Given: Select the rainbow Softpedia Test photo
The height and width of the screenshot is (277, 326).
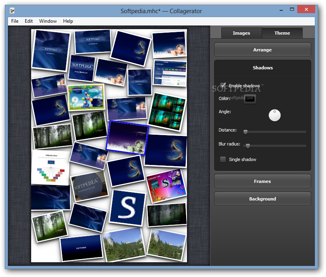Looking at the screenshot, I should [x=166, y=185].
